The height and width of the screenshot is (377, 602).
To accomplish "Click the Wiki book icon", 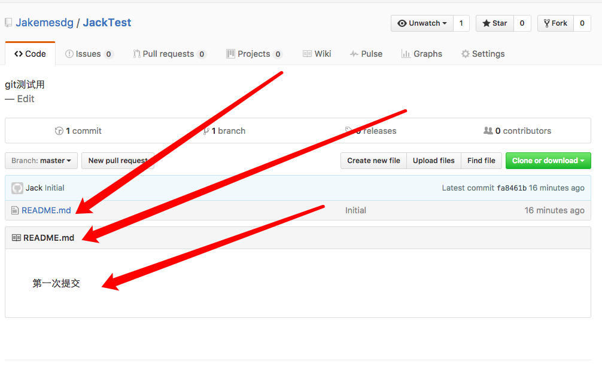I will point(307,54).
